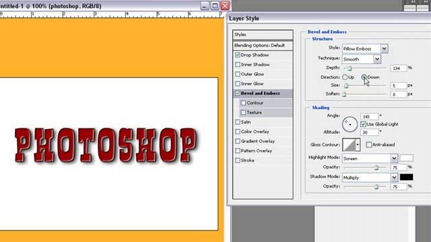The image size is (431, 242).
Task: Enable the Stroke checkbox
Action: (238, 161)
